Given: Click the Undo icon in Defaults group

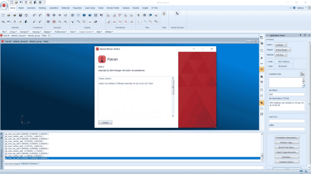Looking at the screenshot, I should pyautogui.click(x=9, y=22).
